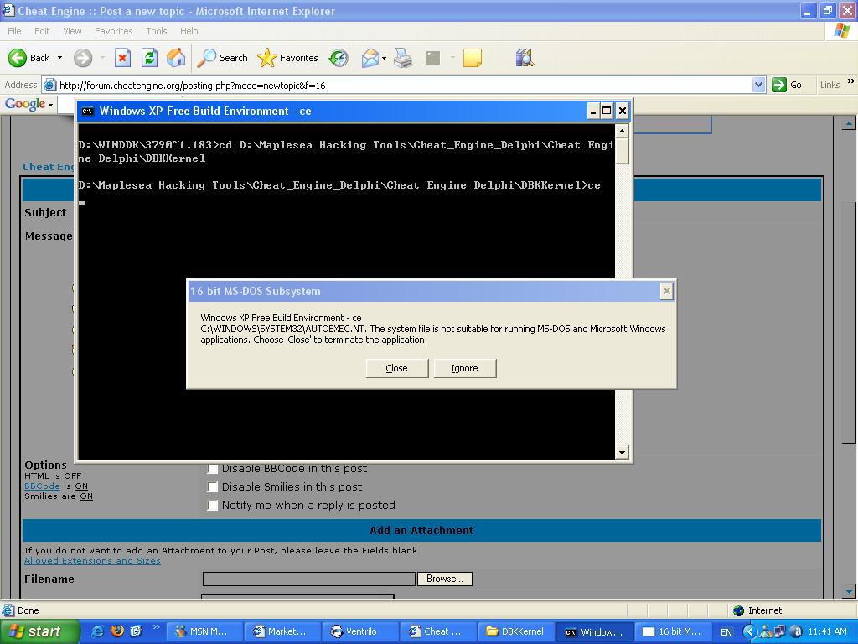This screenshot has width=858, height=644.
Task: Tick Disable Smilies in this post
Action: coord(212,487)
